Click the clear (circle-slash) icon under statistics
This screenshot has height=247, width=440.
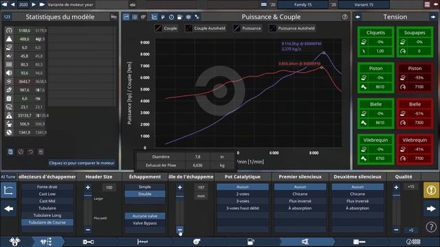tap(21, 152)
